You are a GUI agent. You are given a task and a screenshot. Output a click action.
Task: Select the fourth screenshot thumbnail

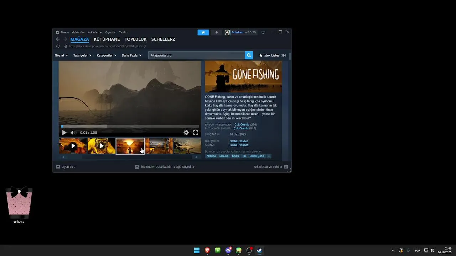159,146
